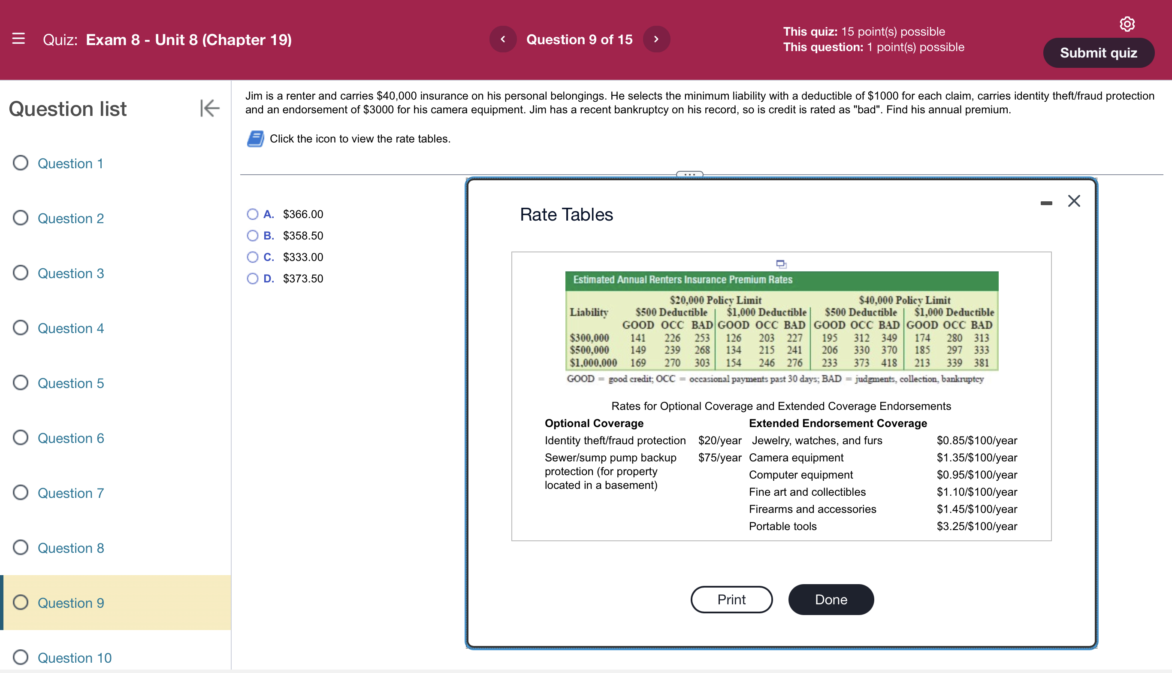Image resolution: width=1172 pixels, height=673 pixels.
Task: Click the popout icon above rate table
Action: 781,264
